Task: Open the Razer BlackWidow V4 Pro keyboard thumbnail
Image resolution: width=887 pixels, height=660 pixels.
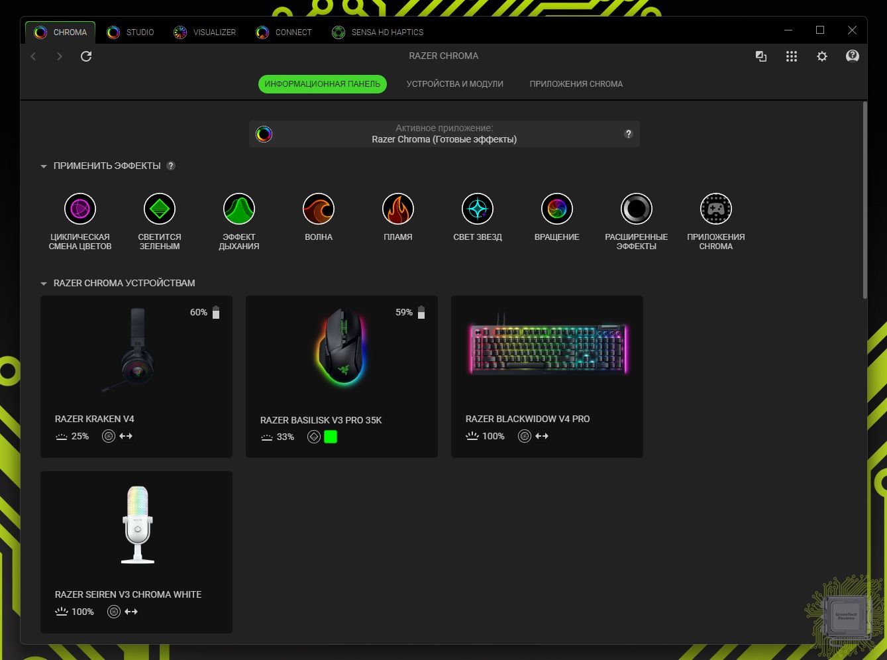Action: click(x=547, y=349)
